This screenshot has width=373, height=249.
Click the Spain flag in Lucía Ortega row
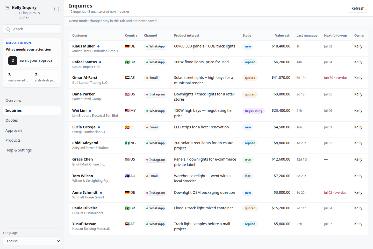coord(127,127)
